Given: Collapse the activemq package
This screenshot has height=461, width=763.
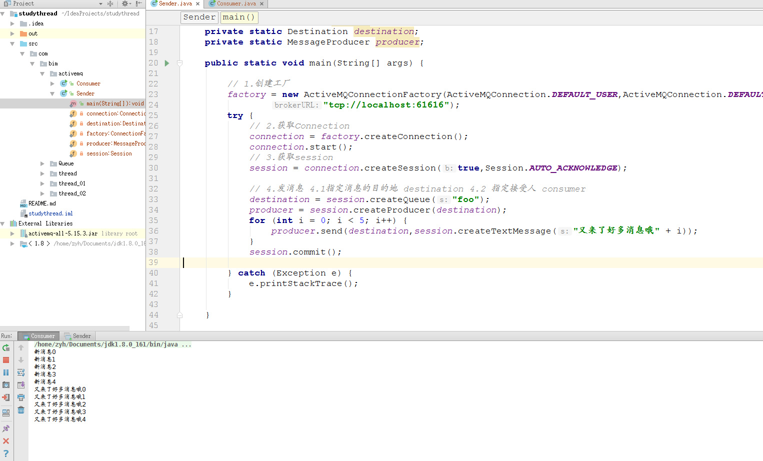Looking at the screenshot, I should [x=42, y=73].
